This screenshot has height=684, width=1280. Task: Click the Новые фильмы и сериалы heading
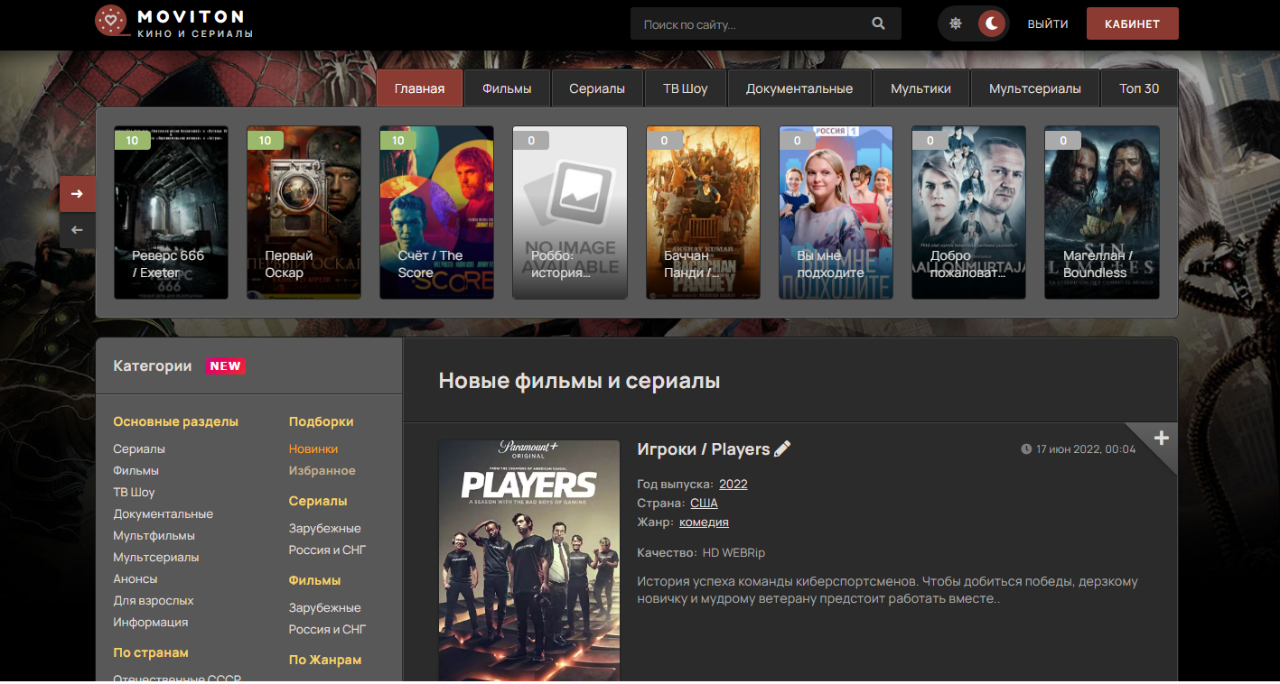[x=579, y=381]
